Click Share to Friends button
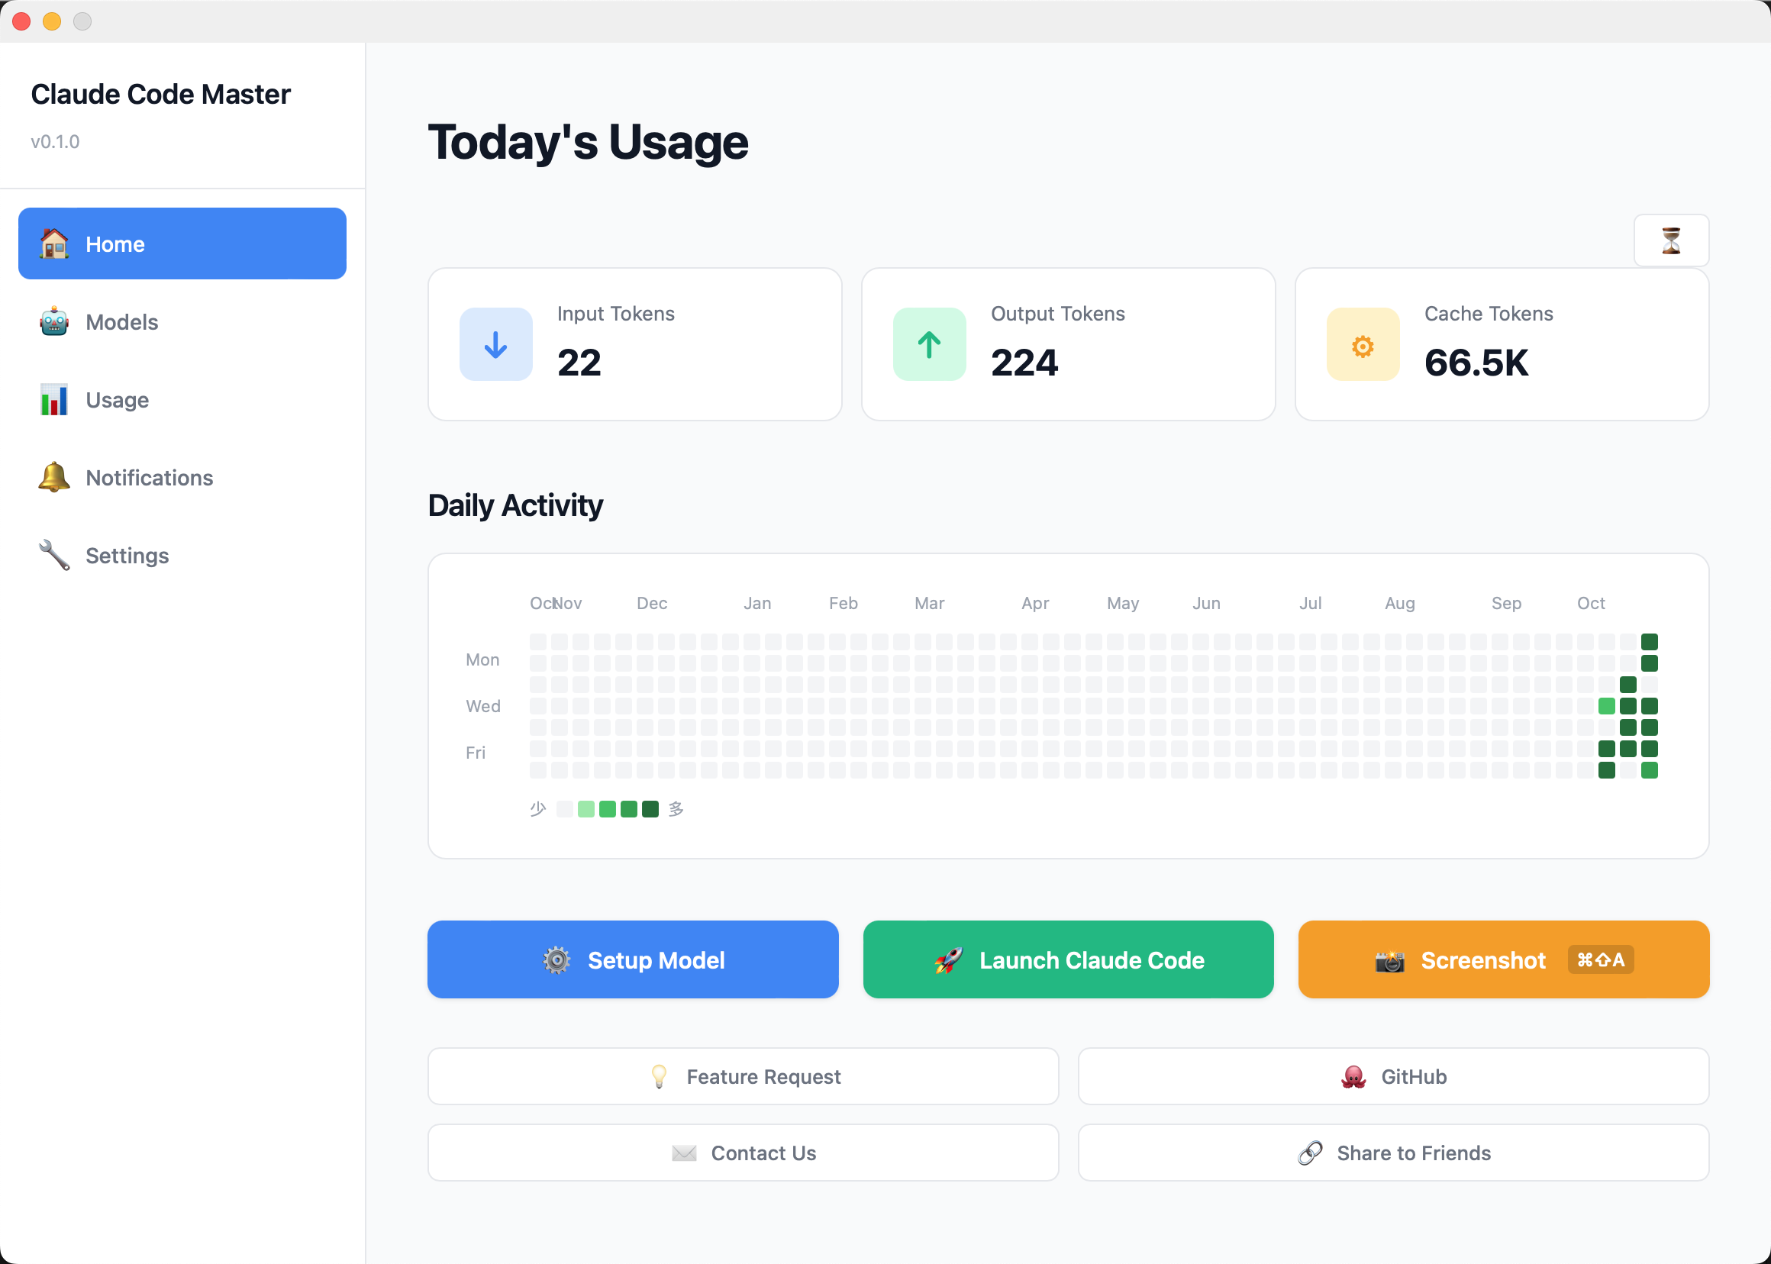This screenshot has width=1771, height=1264. [1392, 1153]
